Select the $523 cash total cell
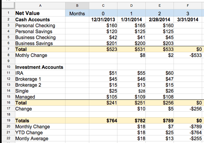This screenshot has width=204, height=143. point(103,49)
